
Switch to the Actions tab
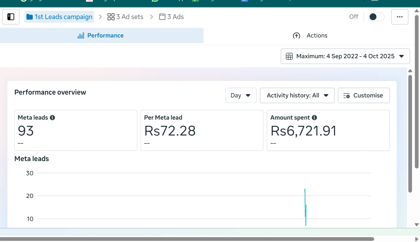pos(310,36)
